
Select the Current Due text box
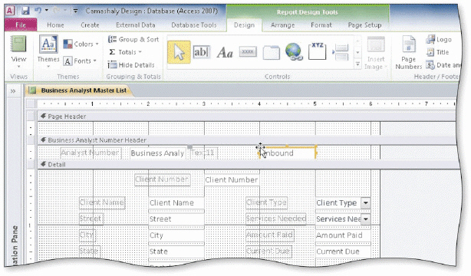(x=343, y=251)
